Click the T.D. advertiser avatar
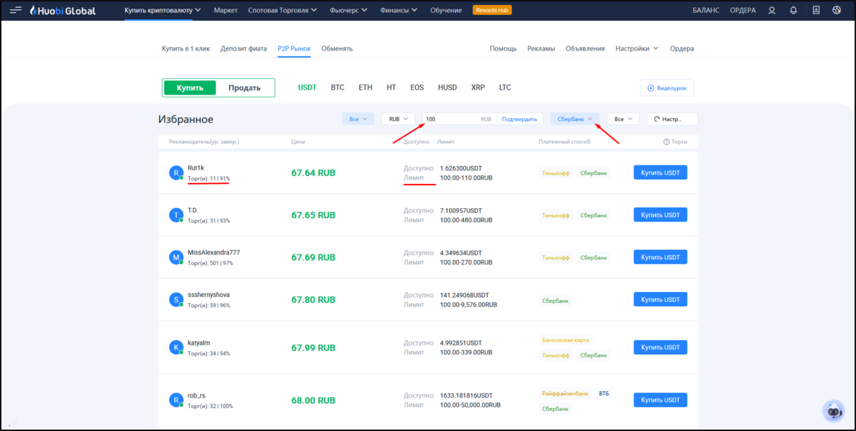Viewport: 856px width, 431px height. tap(175, 214)
